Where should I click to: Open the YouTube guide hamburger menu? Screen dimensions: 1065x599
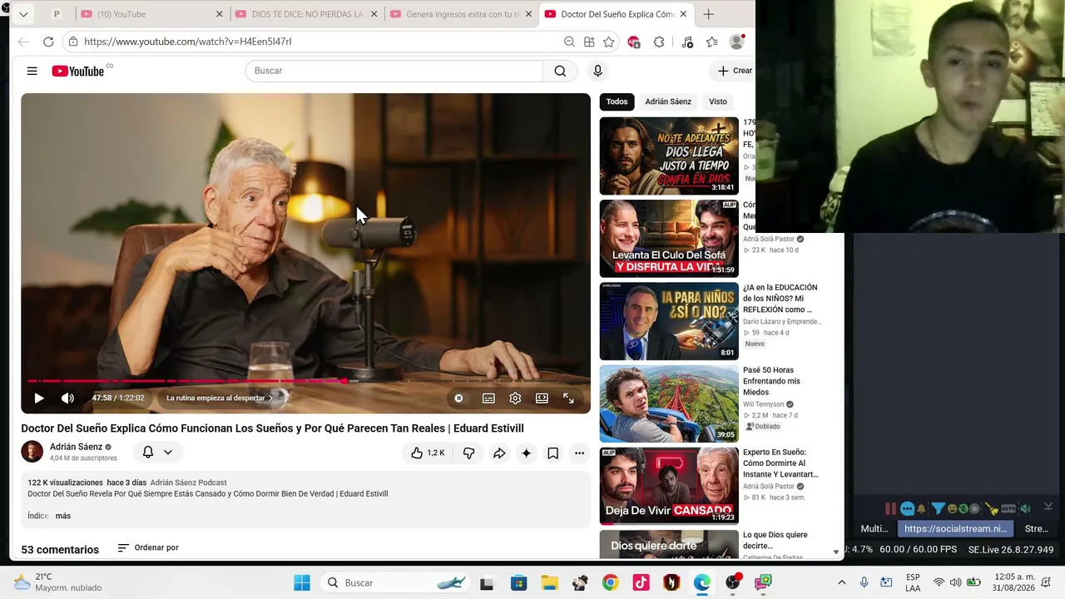tap(32, 71)
